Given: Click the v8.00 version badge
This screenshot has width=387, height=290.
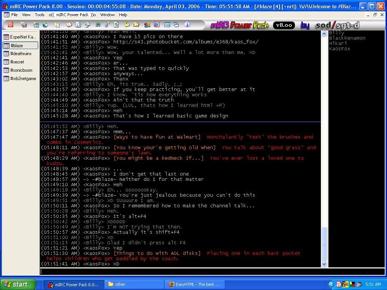Looking at the screenshot, I should point(284,25).
